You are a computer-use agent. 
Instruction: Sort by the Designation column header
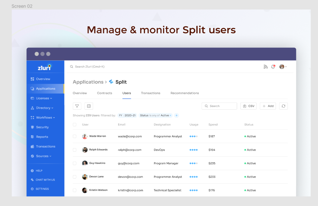coord(162,125)
